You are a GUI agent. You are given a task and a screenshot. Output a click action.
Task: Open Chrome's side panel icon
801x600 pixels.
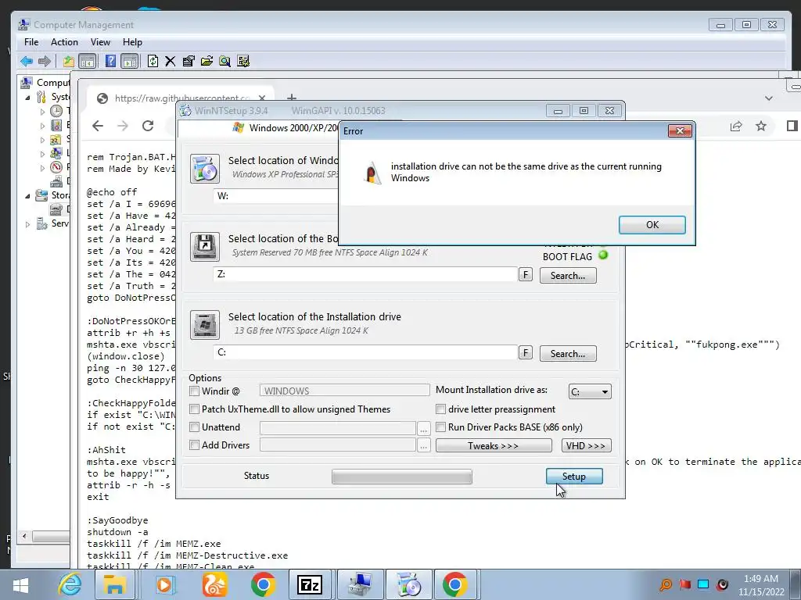click(792, 126)
